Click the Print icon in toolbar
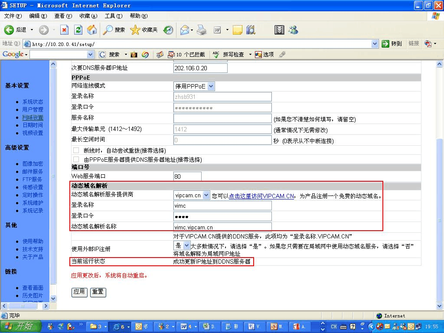The width and height of the screenshot is (444, 333). click(x=202, y=30)
